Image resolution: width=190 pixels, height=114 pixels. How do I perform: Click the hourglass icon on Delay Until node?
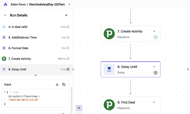pyautogui.click(x=109, y=69)
